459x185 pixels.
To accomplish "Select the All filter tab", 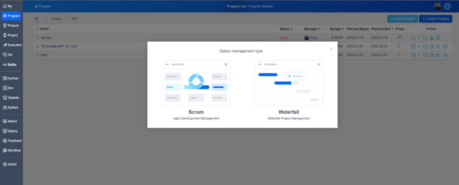I will coord(36,19).
